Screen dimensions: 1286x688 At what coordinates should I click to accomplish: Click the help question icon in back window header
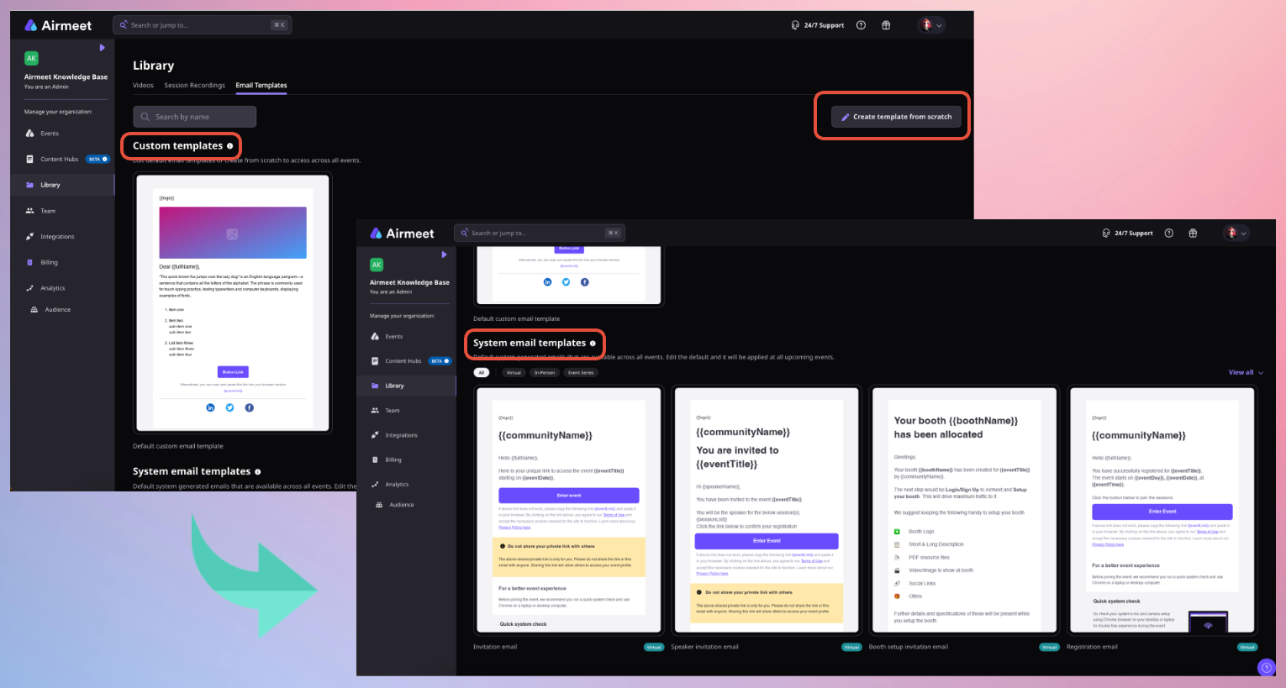tap(861, 25)
